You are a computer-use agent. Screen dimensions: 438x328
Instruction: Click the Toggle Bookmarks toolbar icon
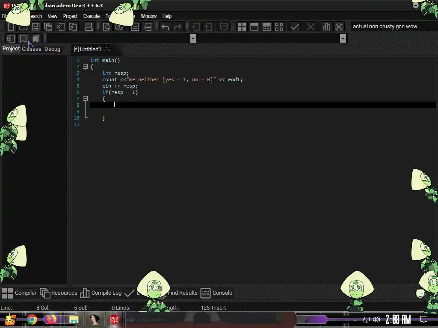pos(23,38)
